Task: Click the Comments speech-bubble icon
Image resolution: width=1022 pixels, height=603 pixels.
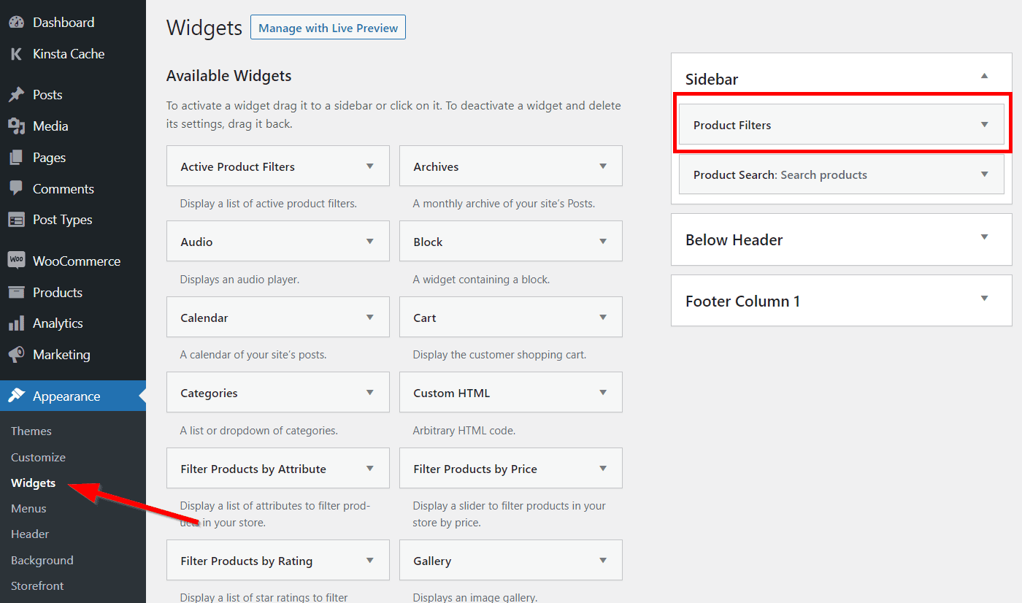Action: point(17,188)
